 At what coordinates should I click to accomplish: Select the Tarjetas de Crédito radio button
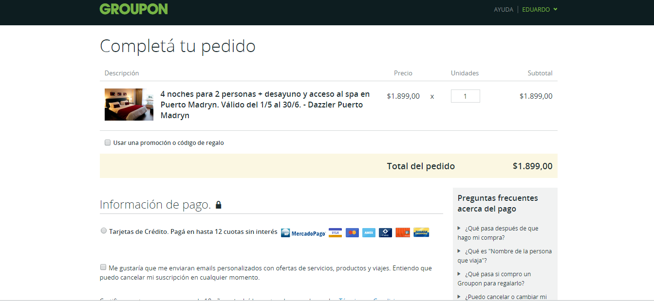pos(104,231)
